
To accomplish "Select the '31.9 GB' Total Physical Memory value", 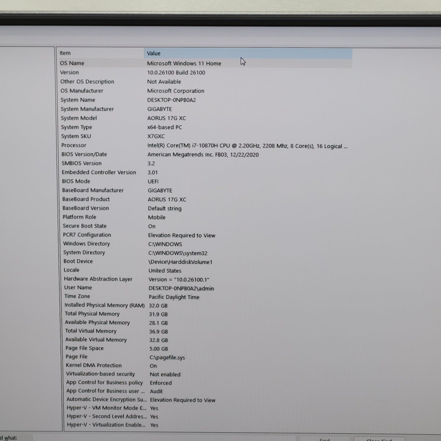I will (158, 314).
